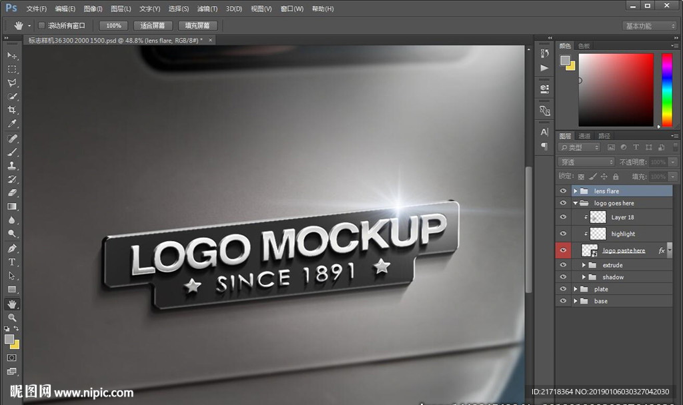683x405 pixels.
Task: Select the Dodge tool
Action: (12, 234)
